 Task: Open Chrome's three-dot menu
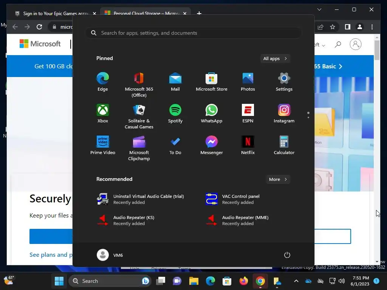point(372,27)
